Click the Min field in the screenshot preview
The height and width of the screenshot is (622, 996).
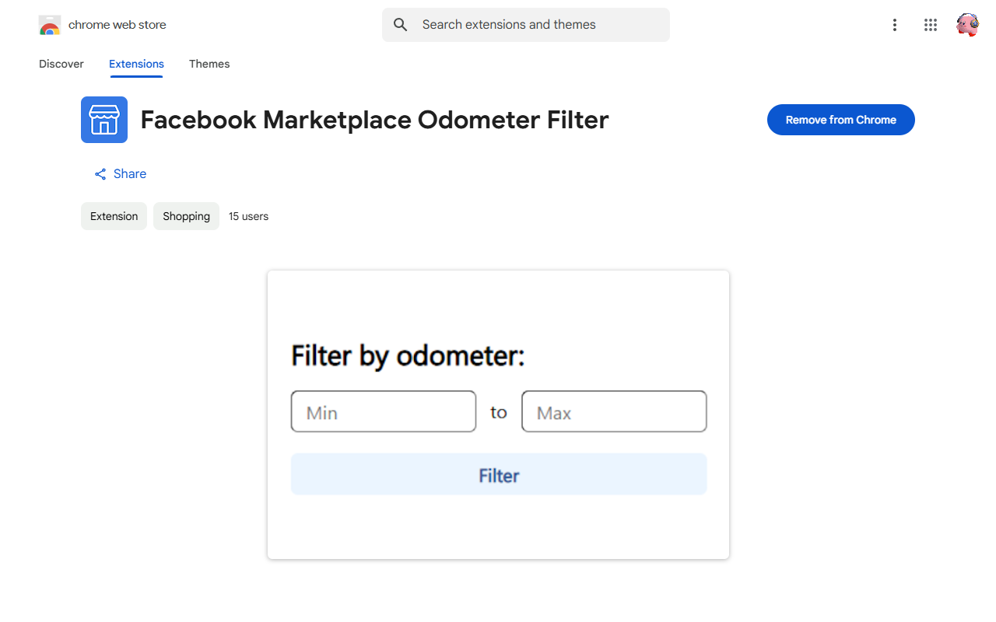(x=384, y=411)
